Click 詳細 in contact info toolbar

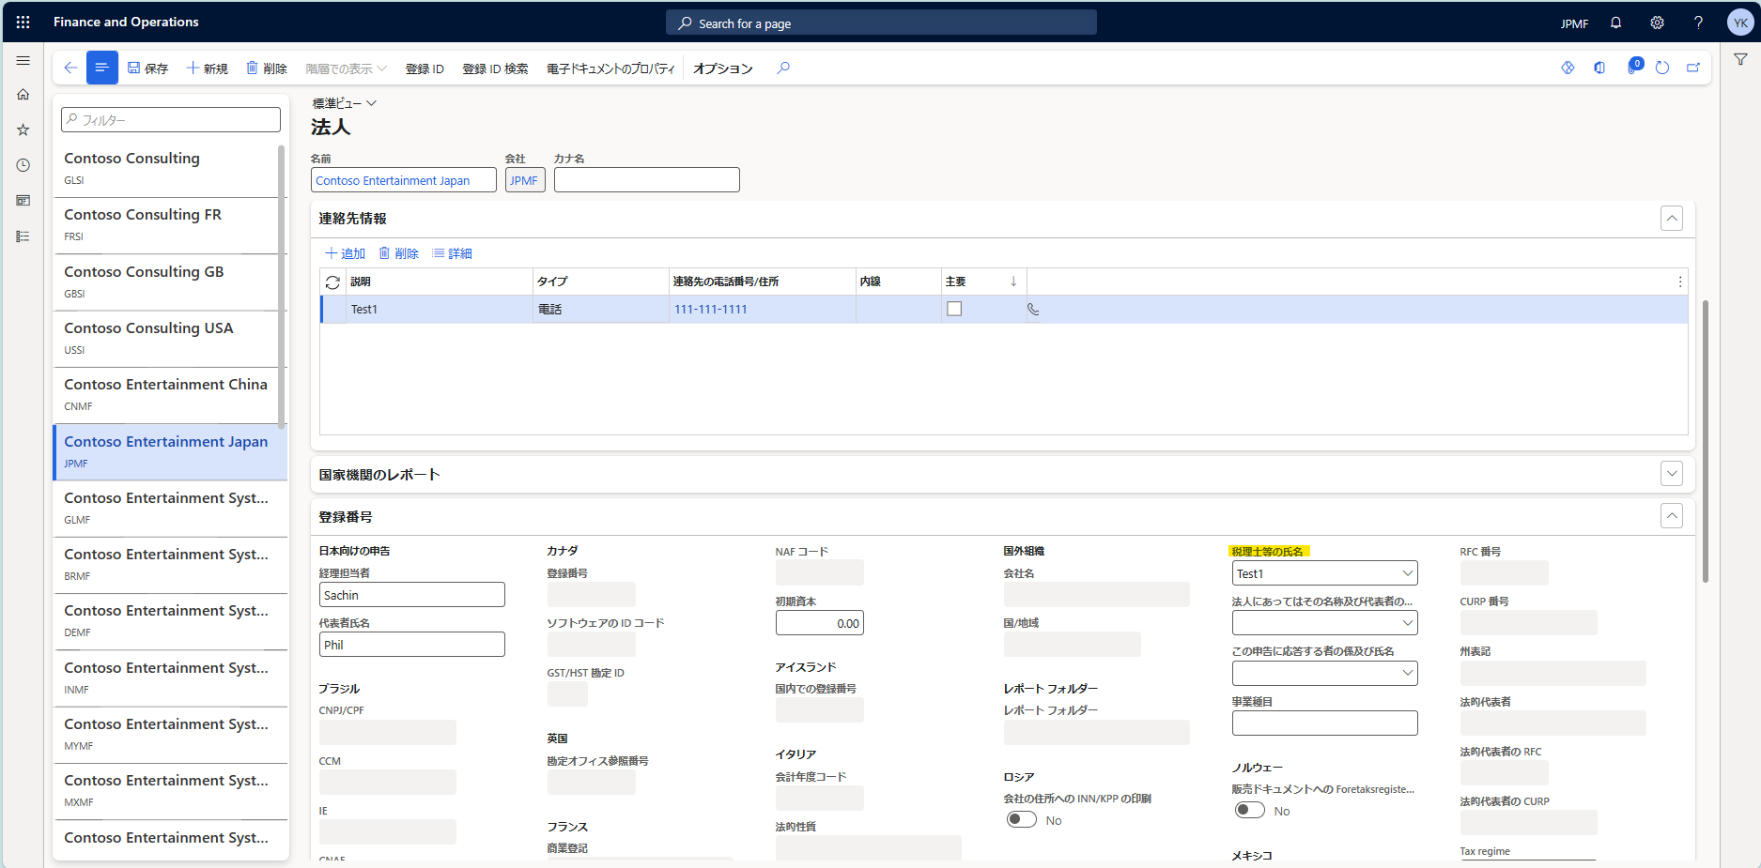[x=452, y=253]
